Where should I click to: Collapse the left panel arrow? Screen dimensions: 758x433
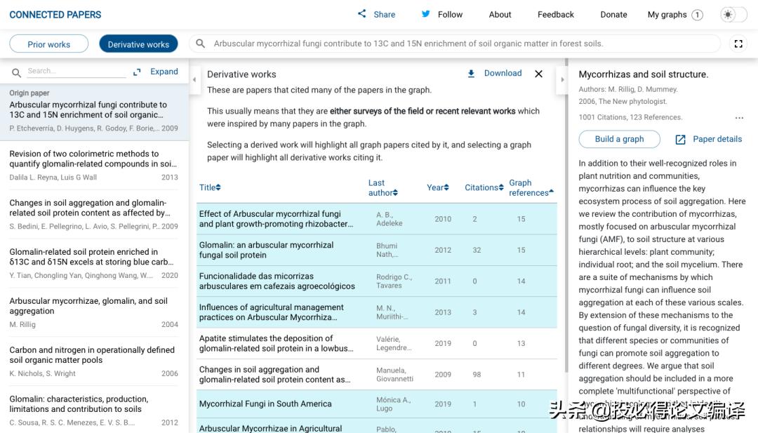click(x=194, y=79)
